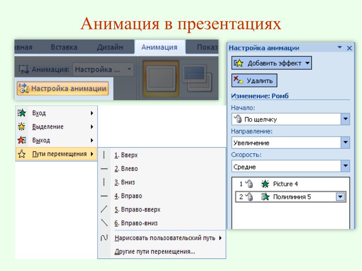The width and height of the screenshot is (362, 271).
Task: Open the Вставка ribbon tab
Action: tap(64, 47)
